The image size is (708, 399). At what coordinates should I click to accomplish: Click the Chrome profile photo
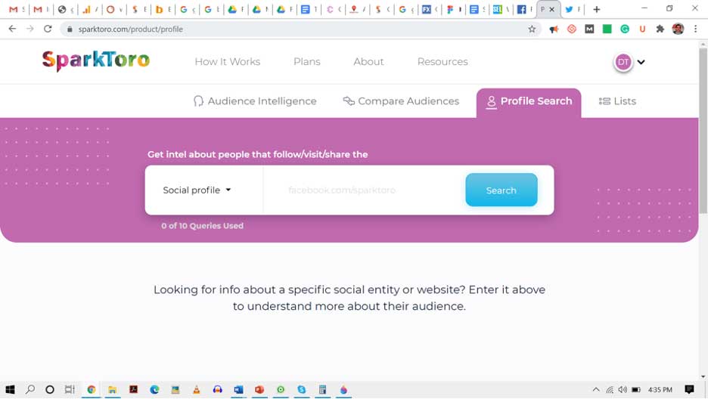[678, 29]
